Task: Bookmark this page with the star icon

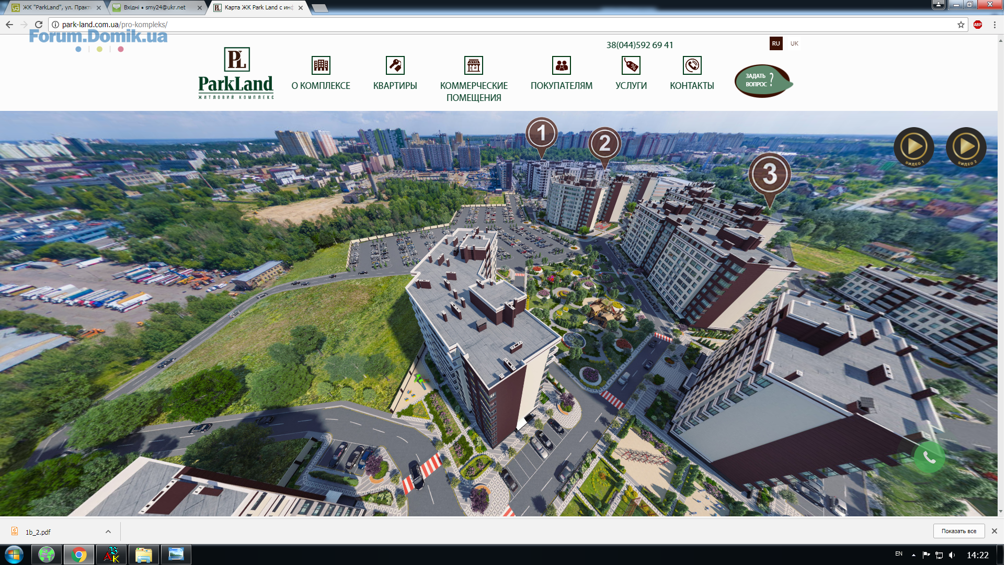Action: (x=961, y=25)
